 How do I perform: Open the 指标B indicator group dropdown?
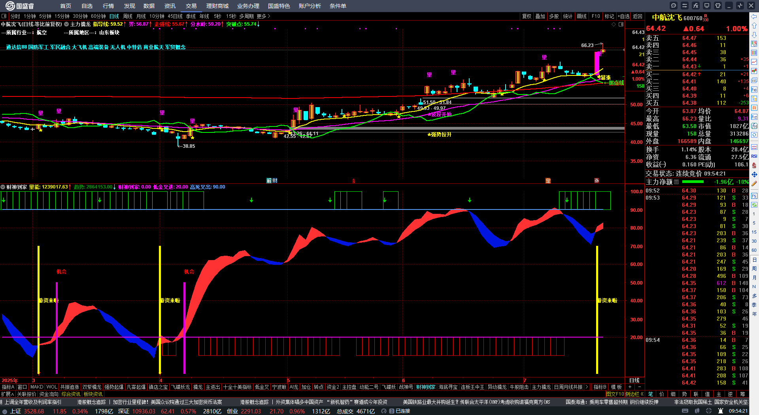tap(600, 387)
